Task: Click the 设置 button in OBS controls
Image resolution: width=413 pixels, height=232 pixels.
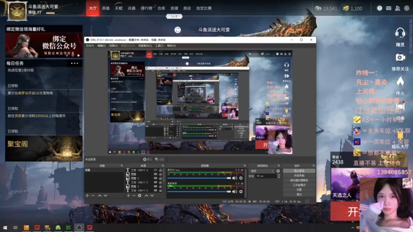Action: [299, 190]
